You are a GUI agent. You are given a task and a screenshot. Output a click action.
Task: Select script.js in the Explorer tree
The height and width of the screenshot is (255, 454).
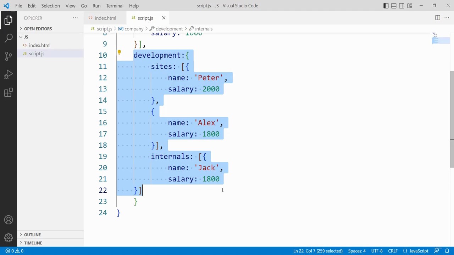point(50,53)
